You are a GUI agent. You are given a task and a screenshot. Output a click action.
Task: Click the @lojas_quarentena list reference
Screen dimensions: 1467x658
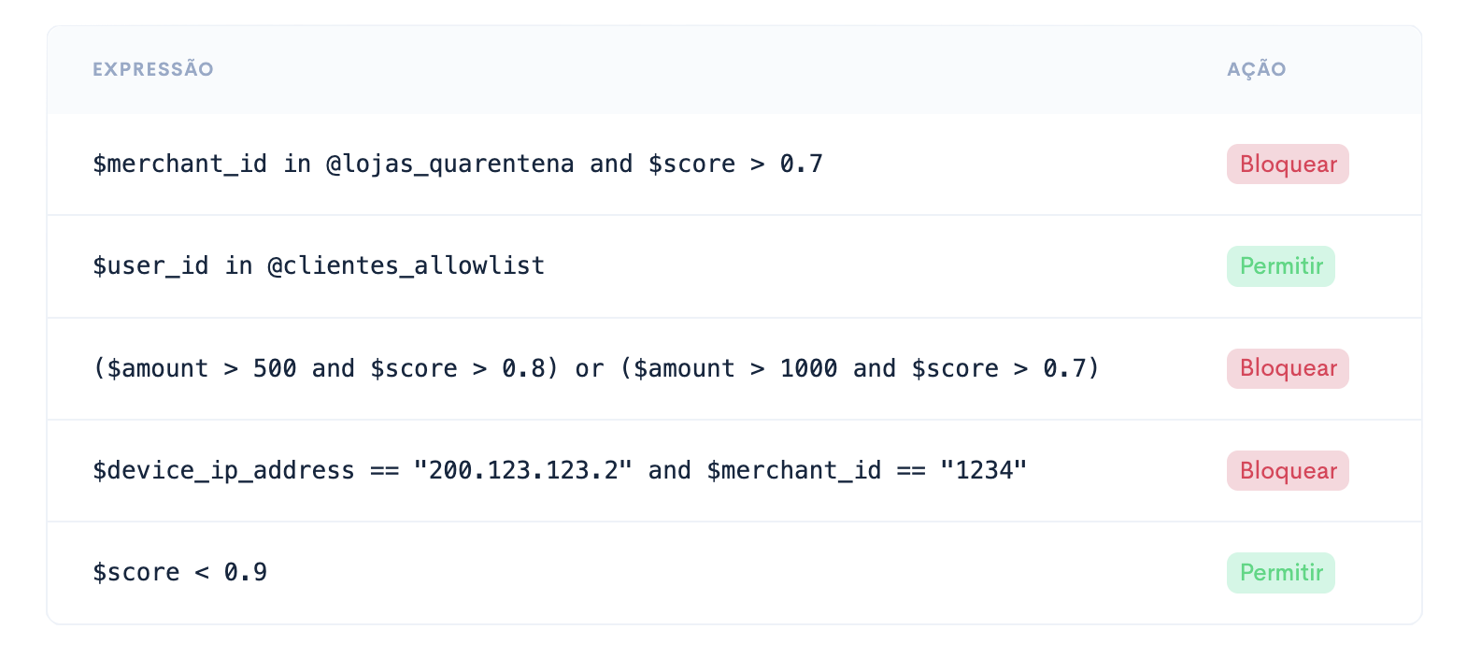tap(450, 164)
